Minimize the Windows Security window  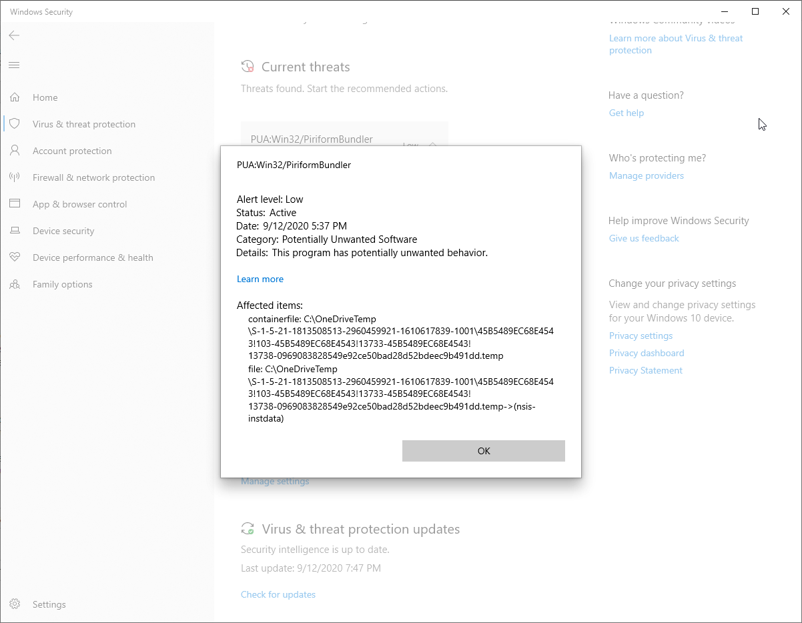[725, 11]
